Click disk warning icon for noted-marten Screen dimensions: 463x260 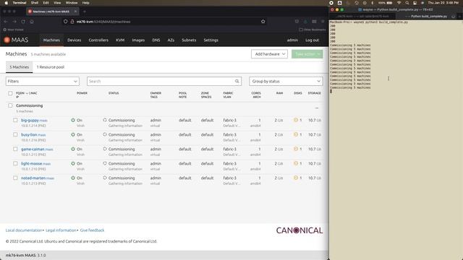click(x=296, y=178)
